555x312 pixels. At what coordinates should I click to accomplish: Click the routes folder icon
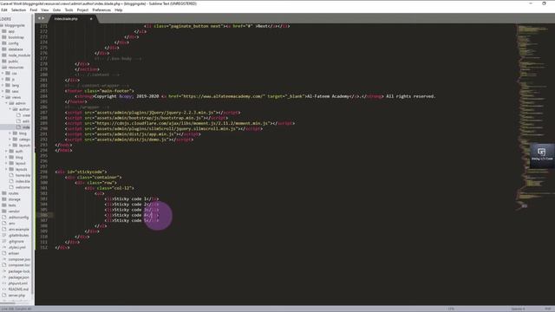(x=4, y=193)
